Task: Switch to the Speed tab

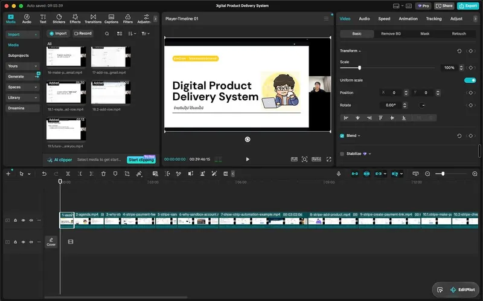Action: tap(384, 19)
